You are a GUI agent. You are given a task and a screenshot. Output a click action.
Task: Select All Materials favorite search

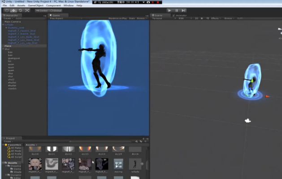(x=14, y=148)
